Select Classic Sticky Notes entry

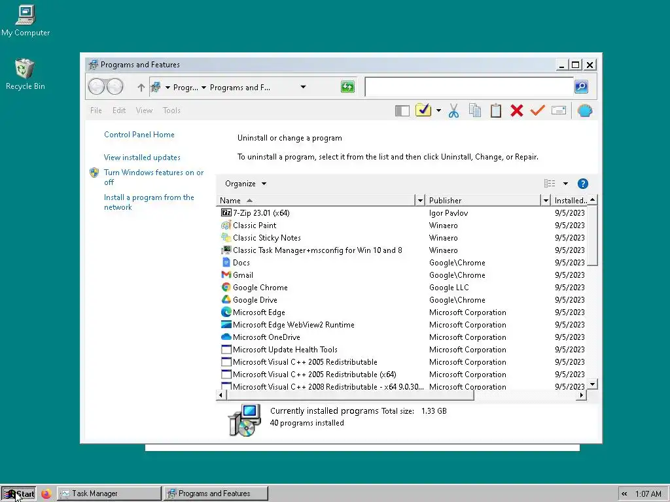[267, 238]
